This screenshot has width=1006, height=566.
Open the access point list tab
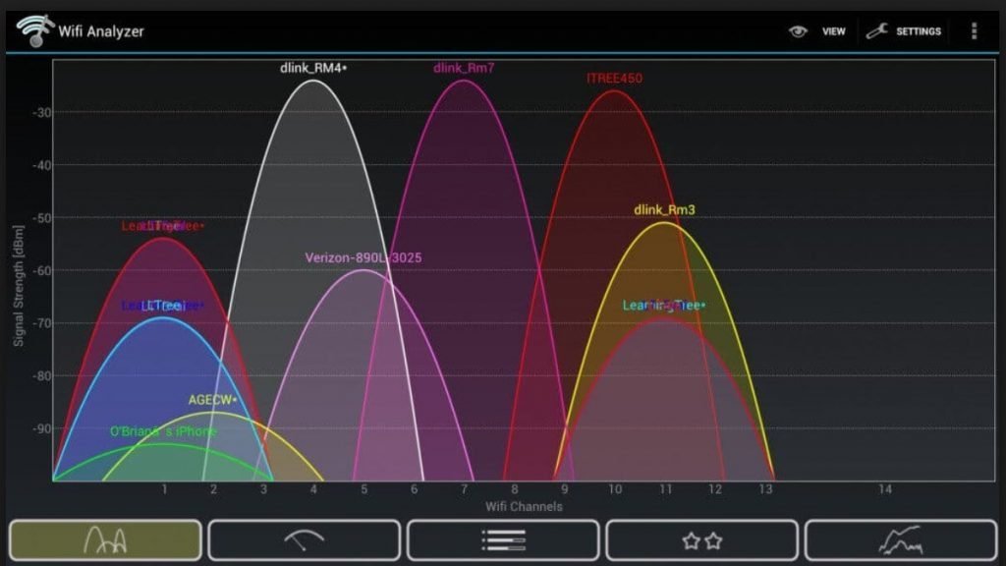click(x=503, y=539)
